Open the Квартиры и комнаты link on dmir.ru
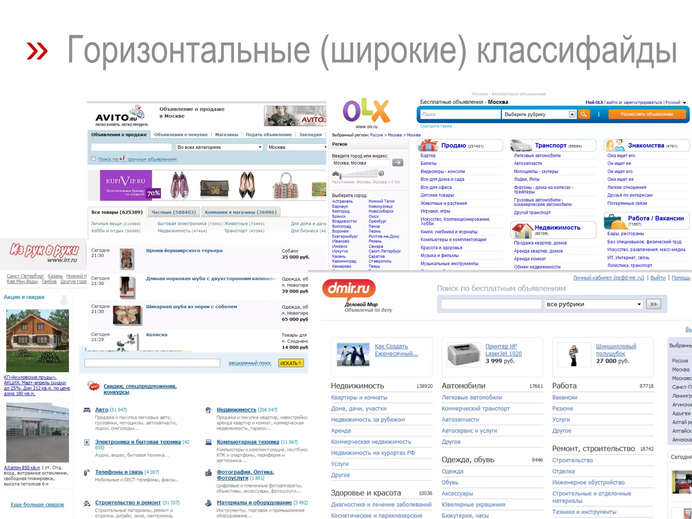The height and width of the screenshot is (519, 692). point(359,398)
